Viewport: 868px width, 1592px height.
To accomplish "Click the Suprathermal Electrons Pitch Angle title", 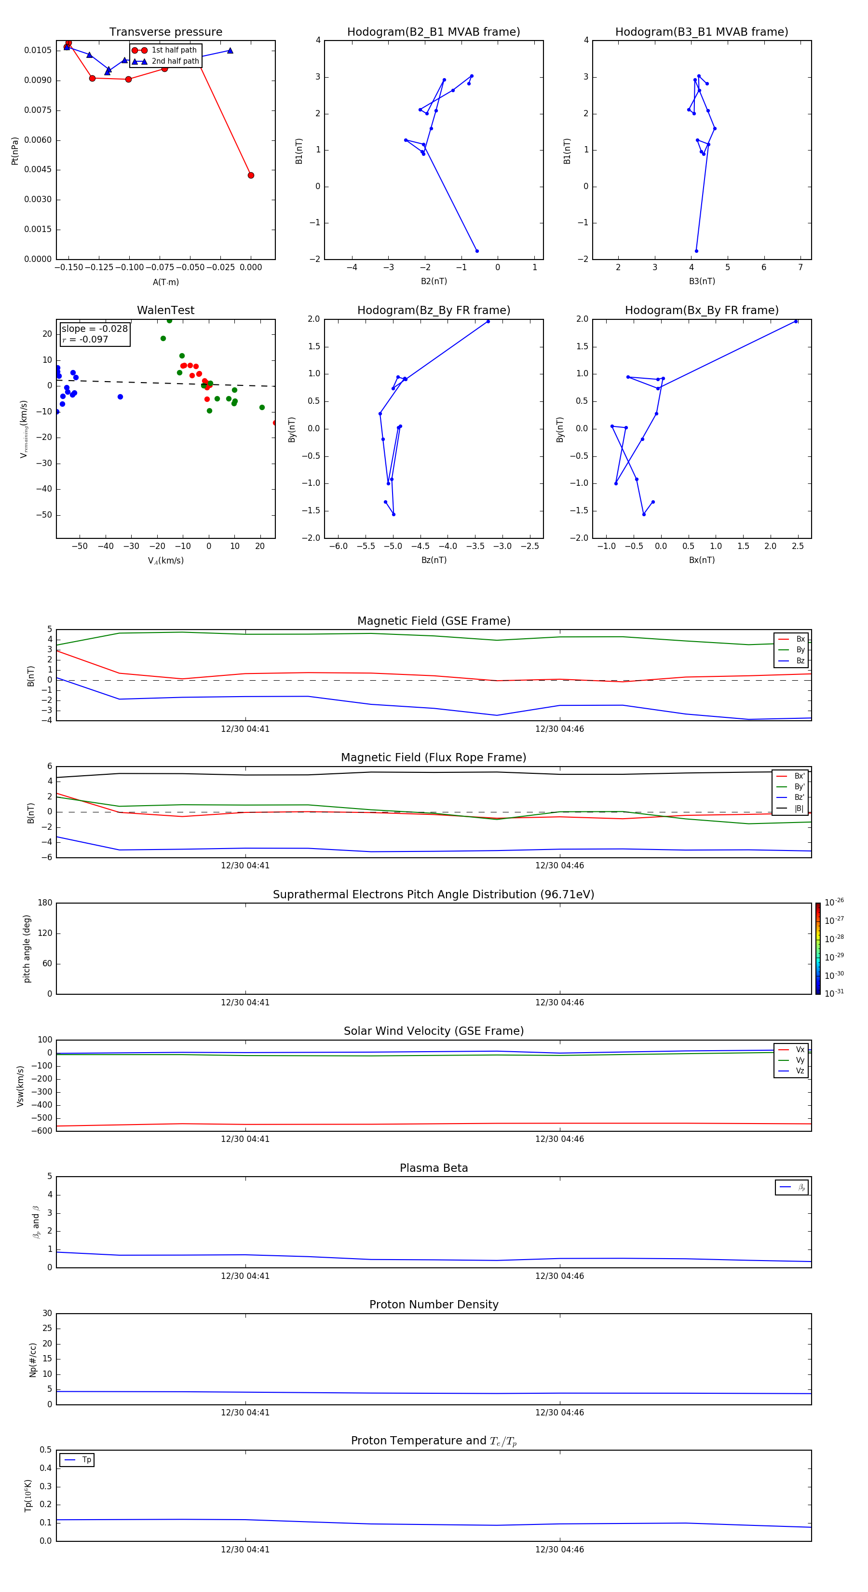I will pos(434,894).
